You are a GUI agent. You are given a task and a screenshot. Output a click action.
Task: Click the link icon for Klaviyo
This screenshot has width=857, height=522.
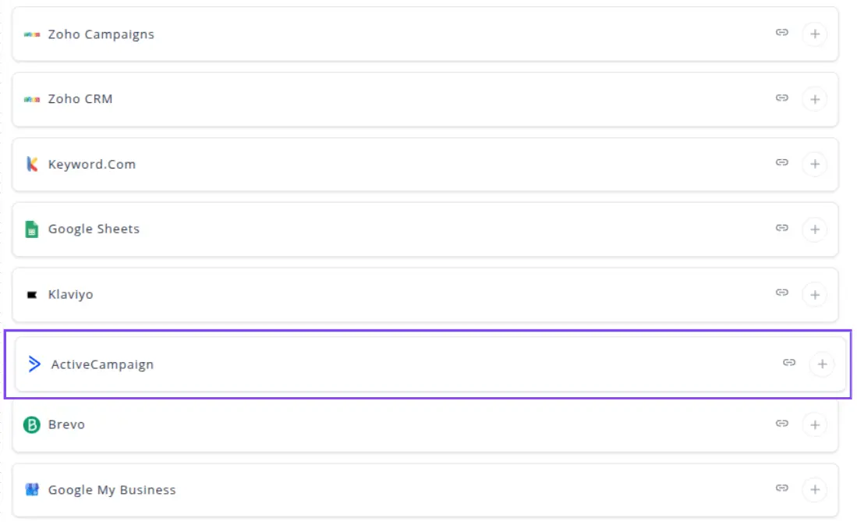[781, 293]
